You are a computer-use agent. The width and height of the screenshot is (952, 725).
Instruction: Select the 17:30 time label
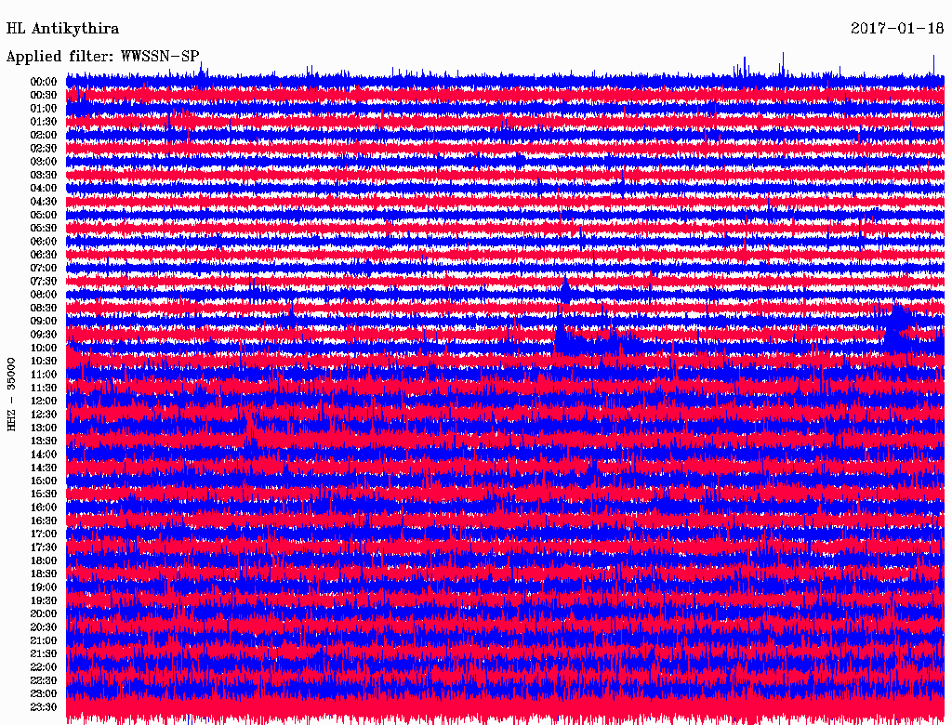click(44, 547)
